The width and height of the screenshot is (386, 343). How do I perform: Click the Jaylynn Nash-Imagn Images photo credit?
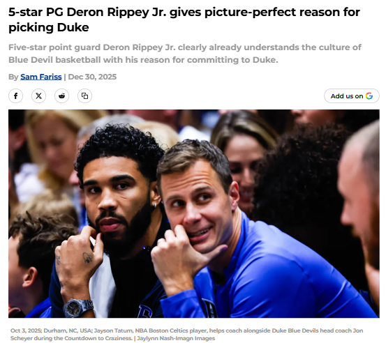pyautogui.click(x=176, y=338)
